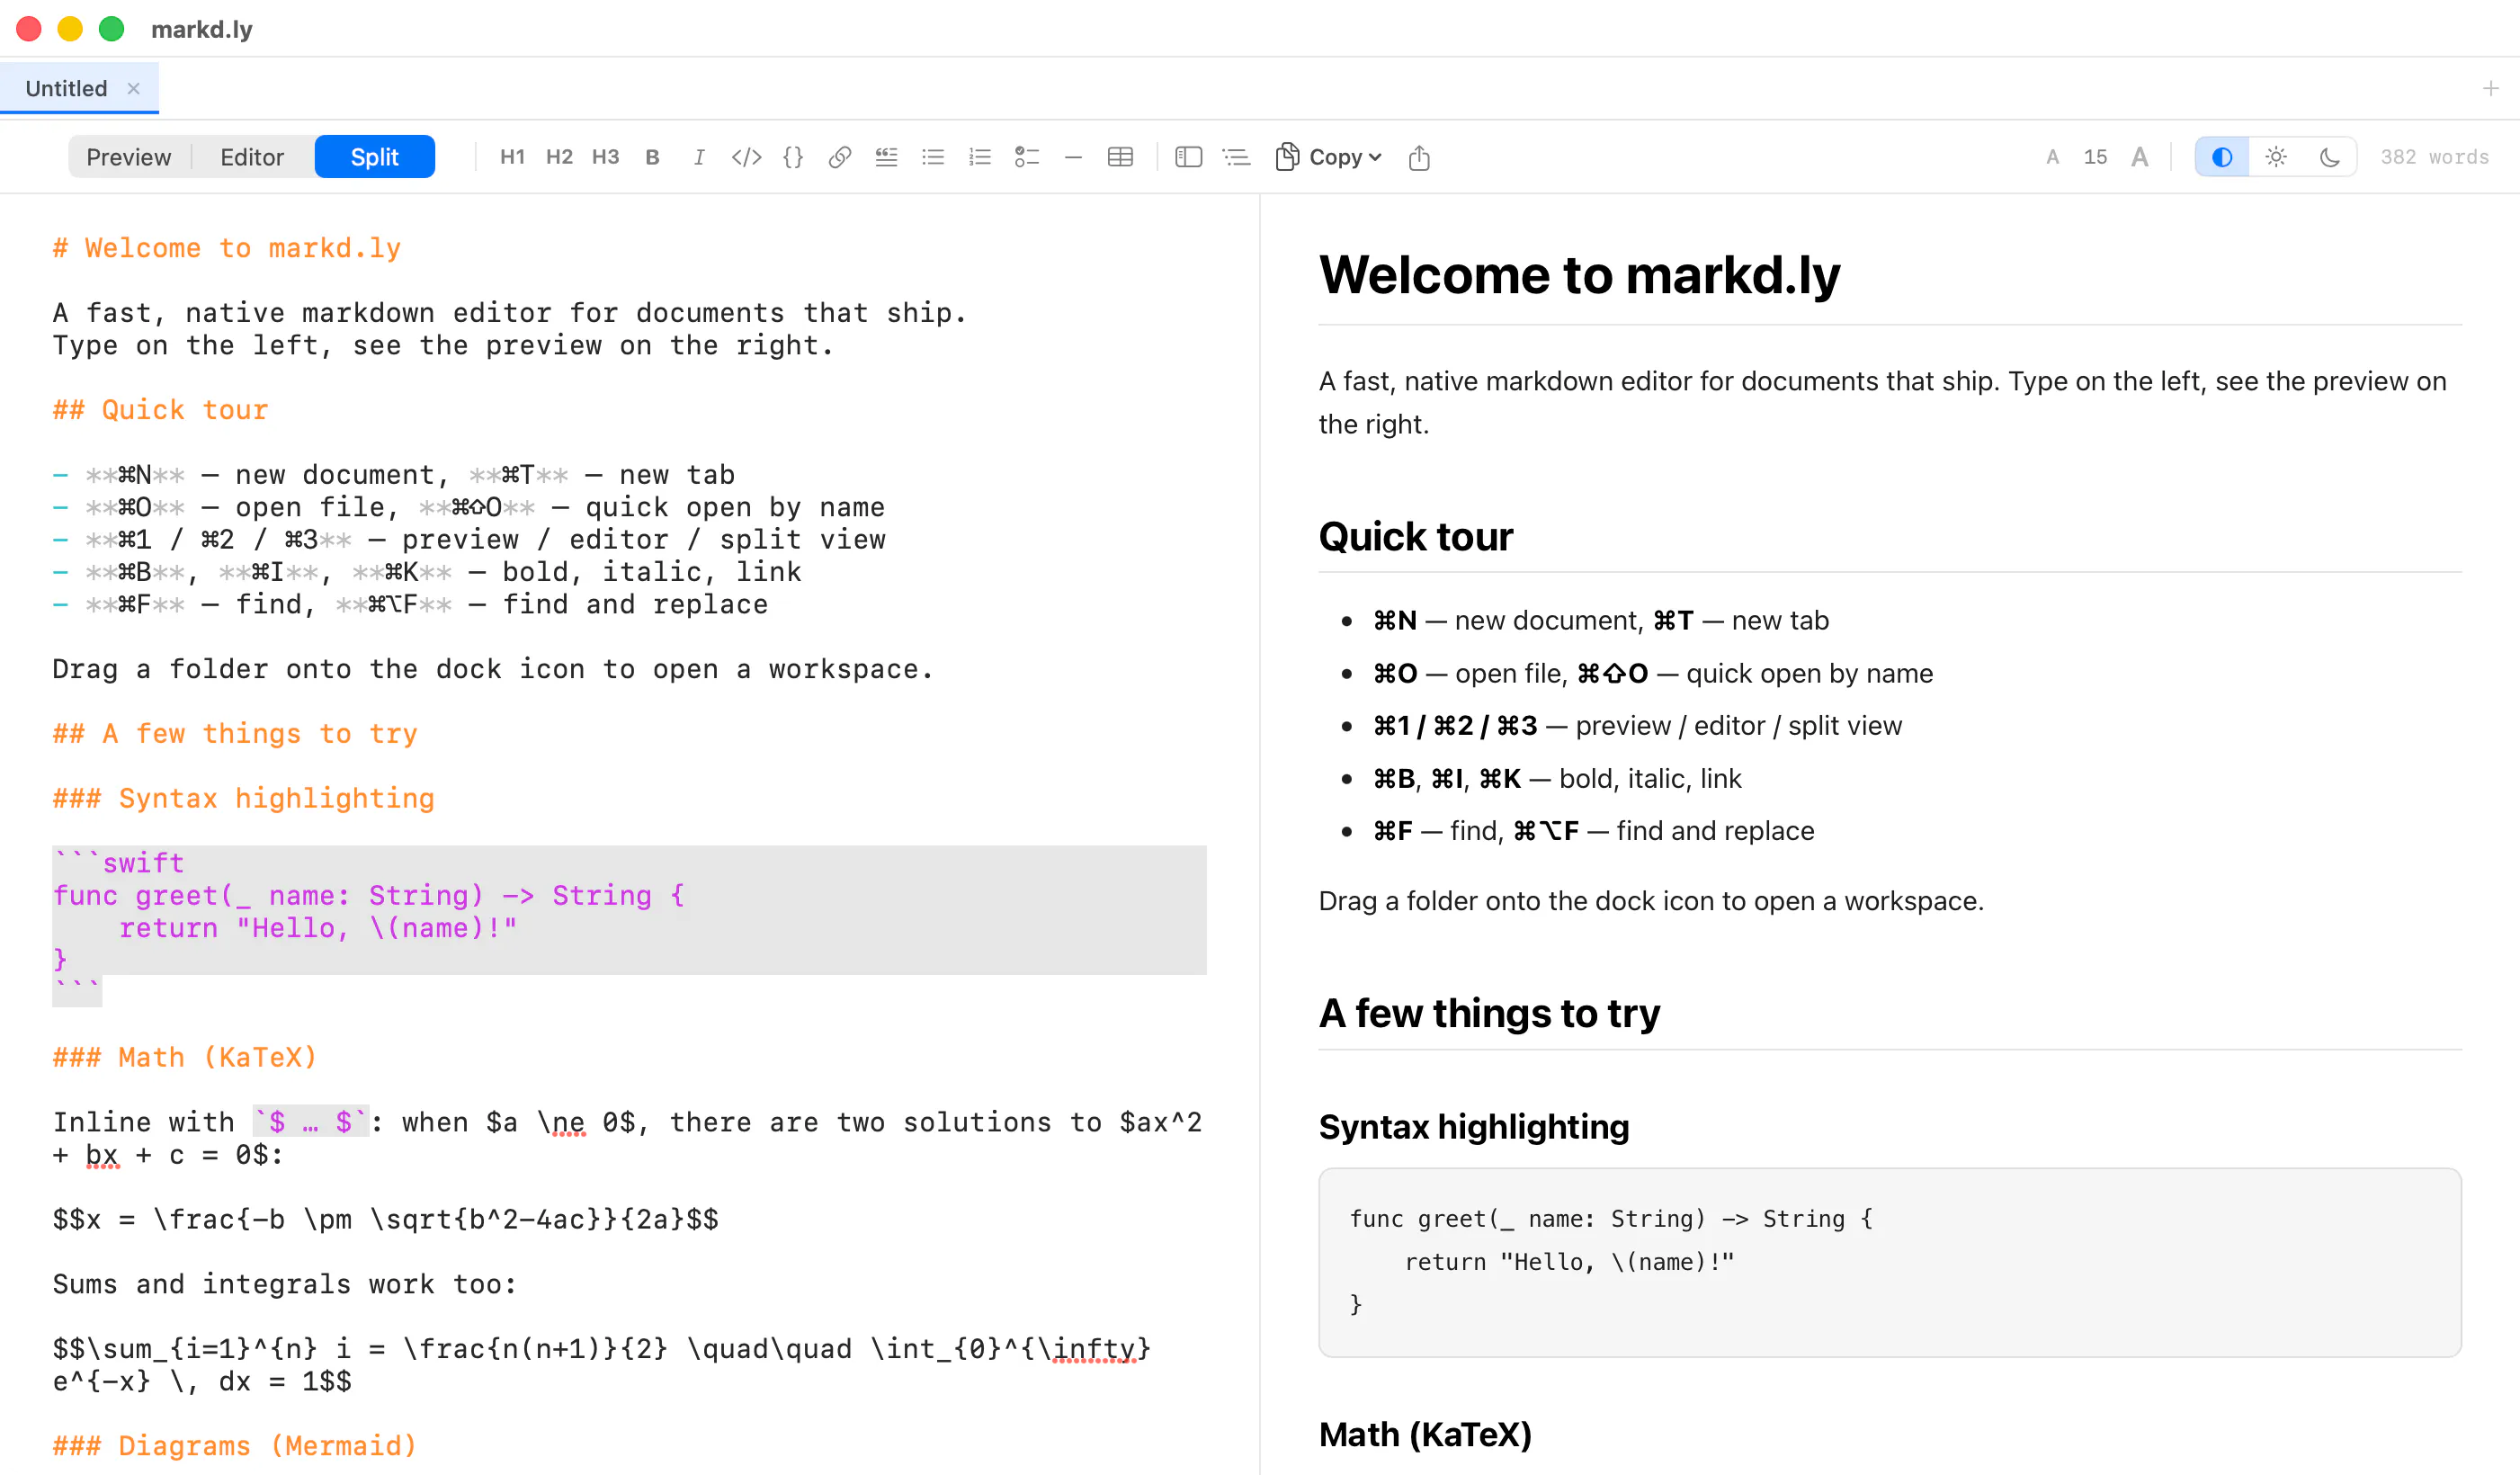The width and height of the screenshot is (2520, 1475).
Task: Insert a task checklist
Action: [x=1027, y=157]
